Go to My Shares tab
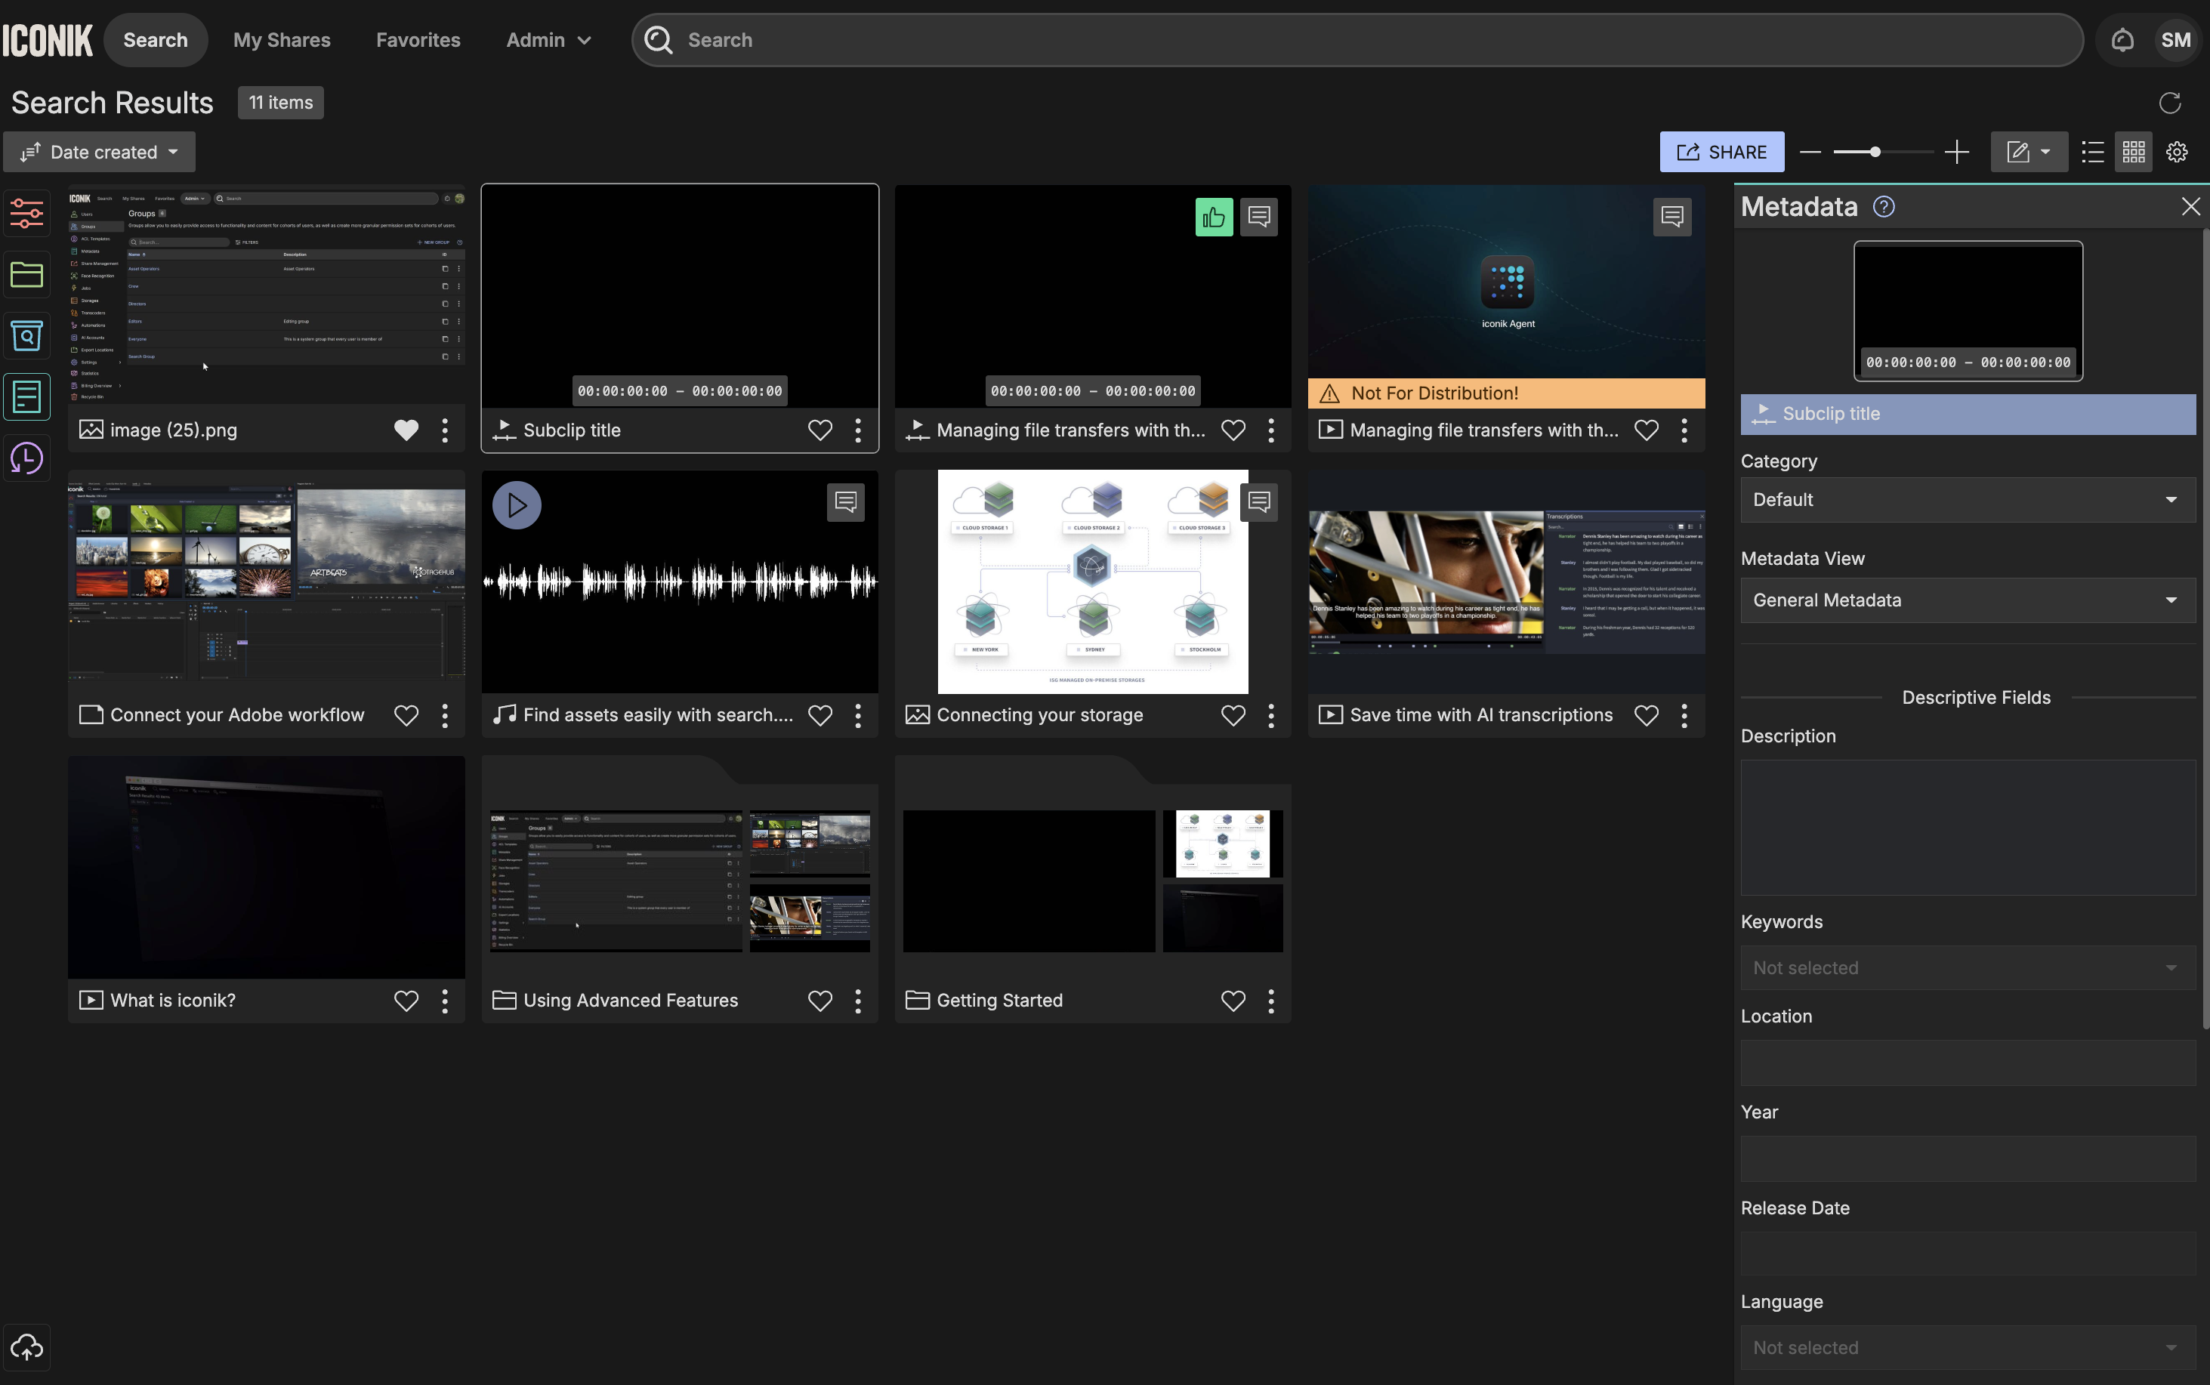The height and width of the screenshot is (1385, 2210). (281, 40)
